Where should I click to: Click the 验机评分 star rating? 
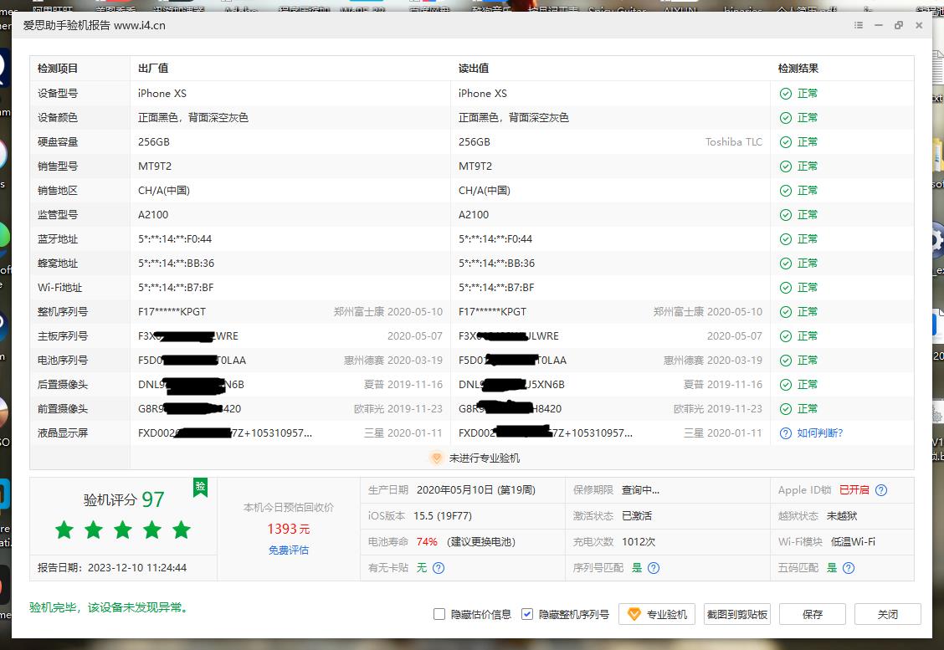[123, 530]
